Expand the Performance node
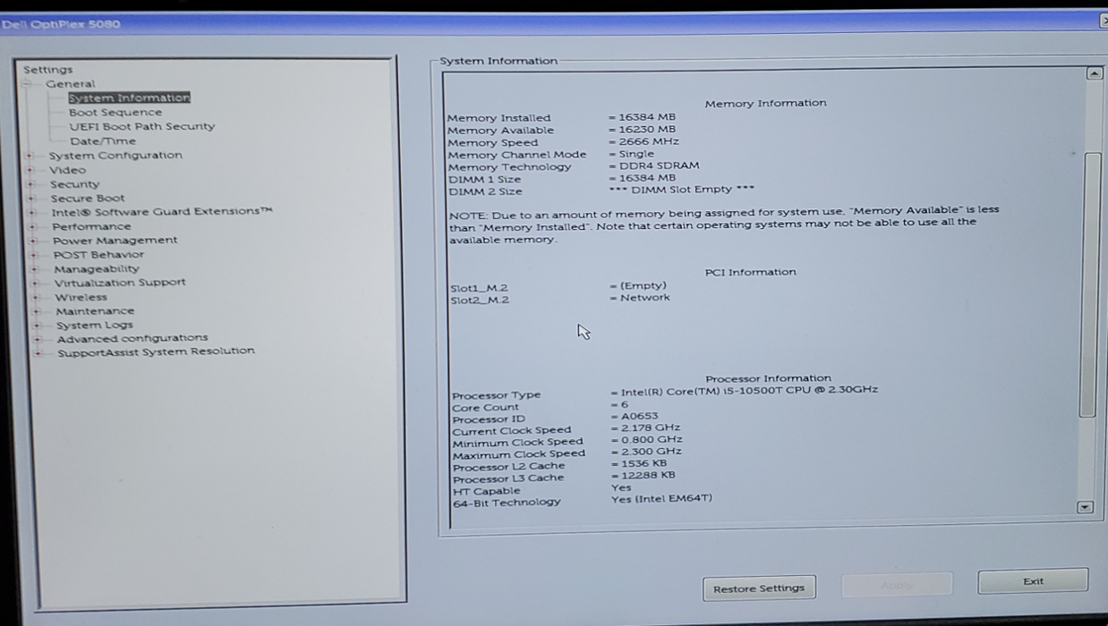Image resolution: width=1108 pixels, height=626 pixels. coord(33,226)
